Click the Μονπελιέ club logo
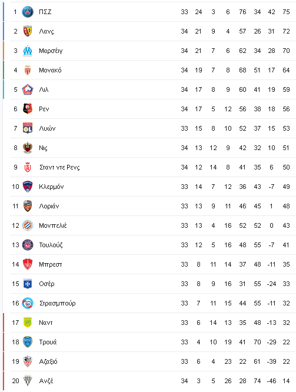 pos(28,225)
